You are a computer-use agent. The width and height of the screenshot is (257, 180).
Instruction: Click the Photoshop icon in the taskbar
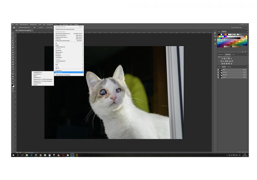click(72, 155)
